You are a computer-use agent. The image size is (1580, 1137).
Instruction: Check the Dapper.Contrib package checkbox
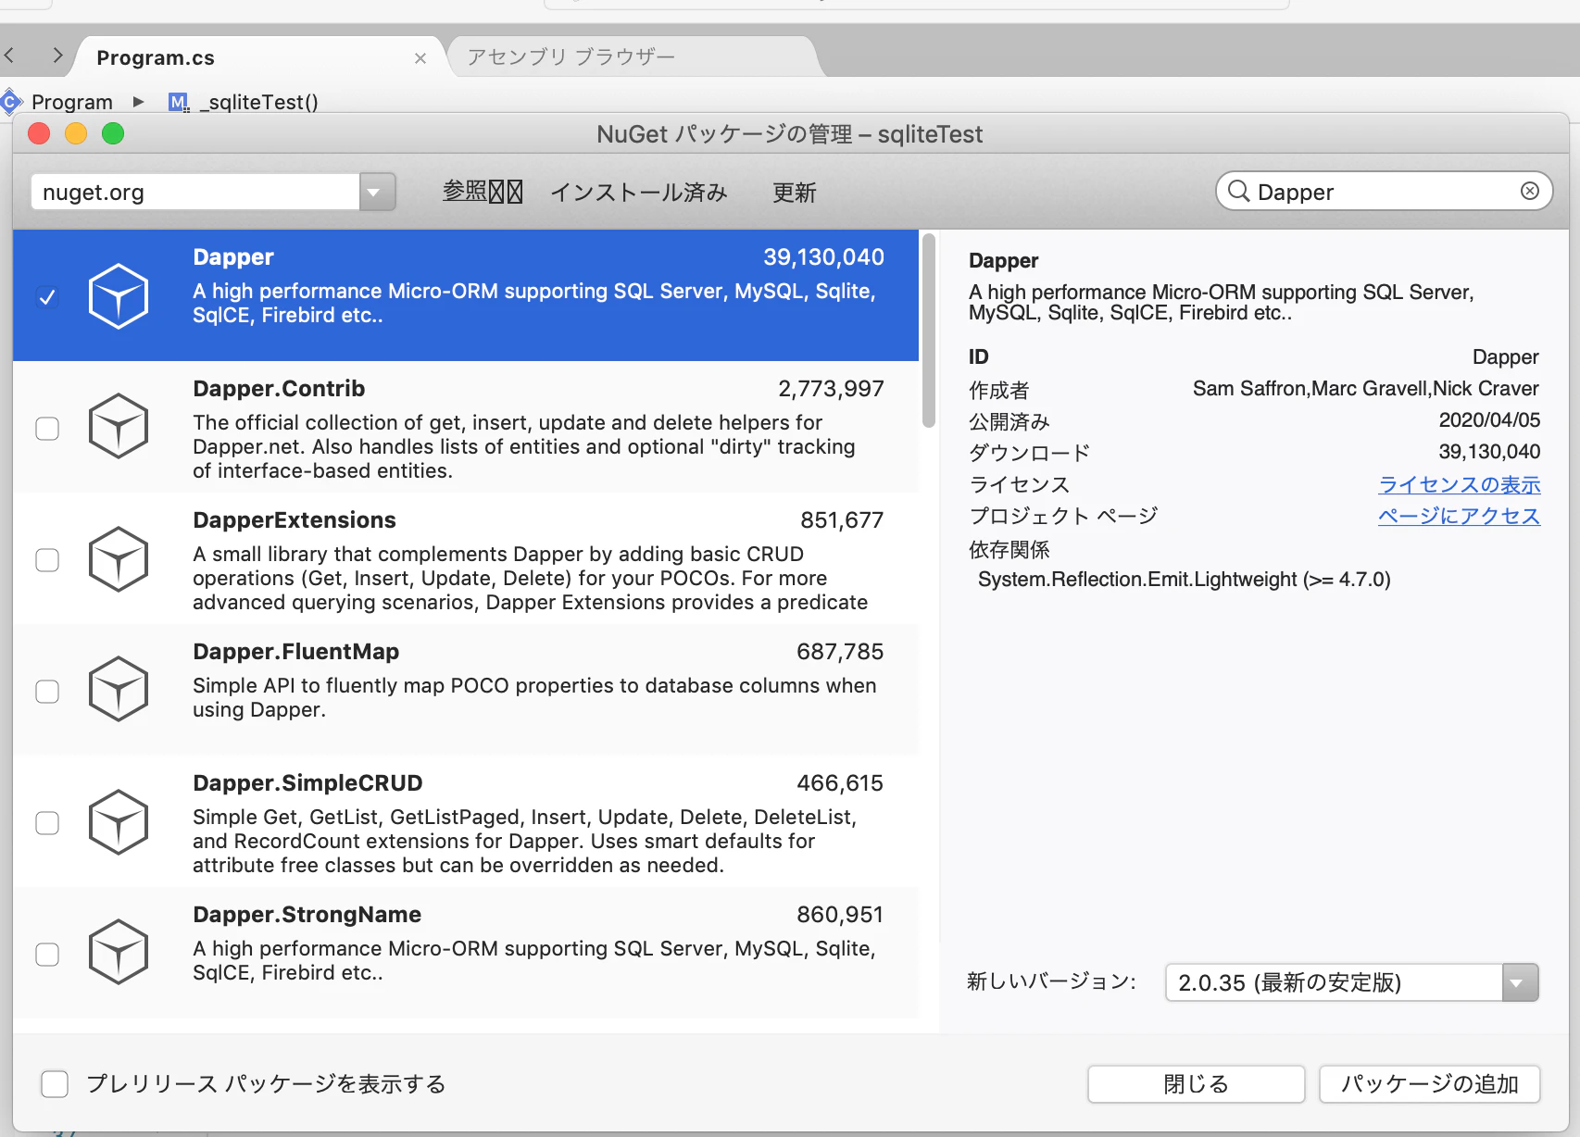coord(47,429)
